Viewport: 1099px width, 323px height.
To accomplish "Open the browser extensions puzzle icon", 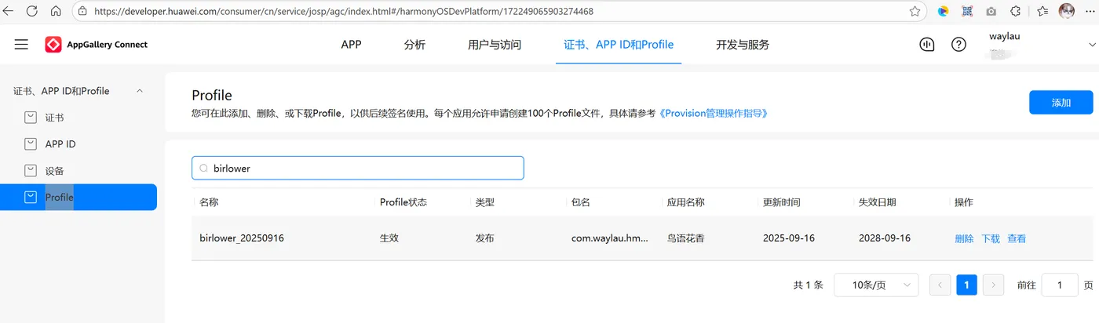I will pyautogui.click(x=1015, y=11).
